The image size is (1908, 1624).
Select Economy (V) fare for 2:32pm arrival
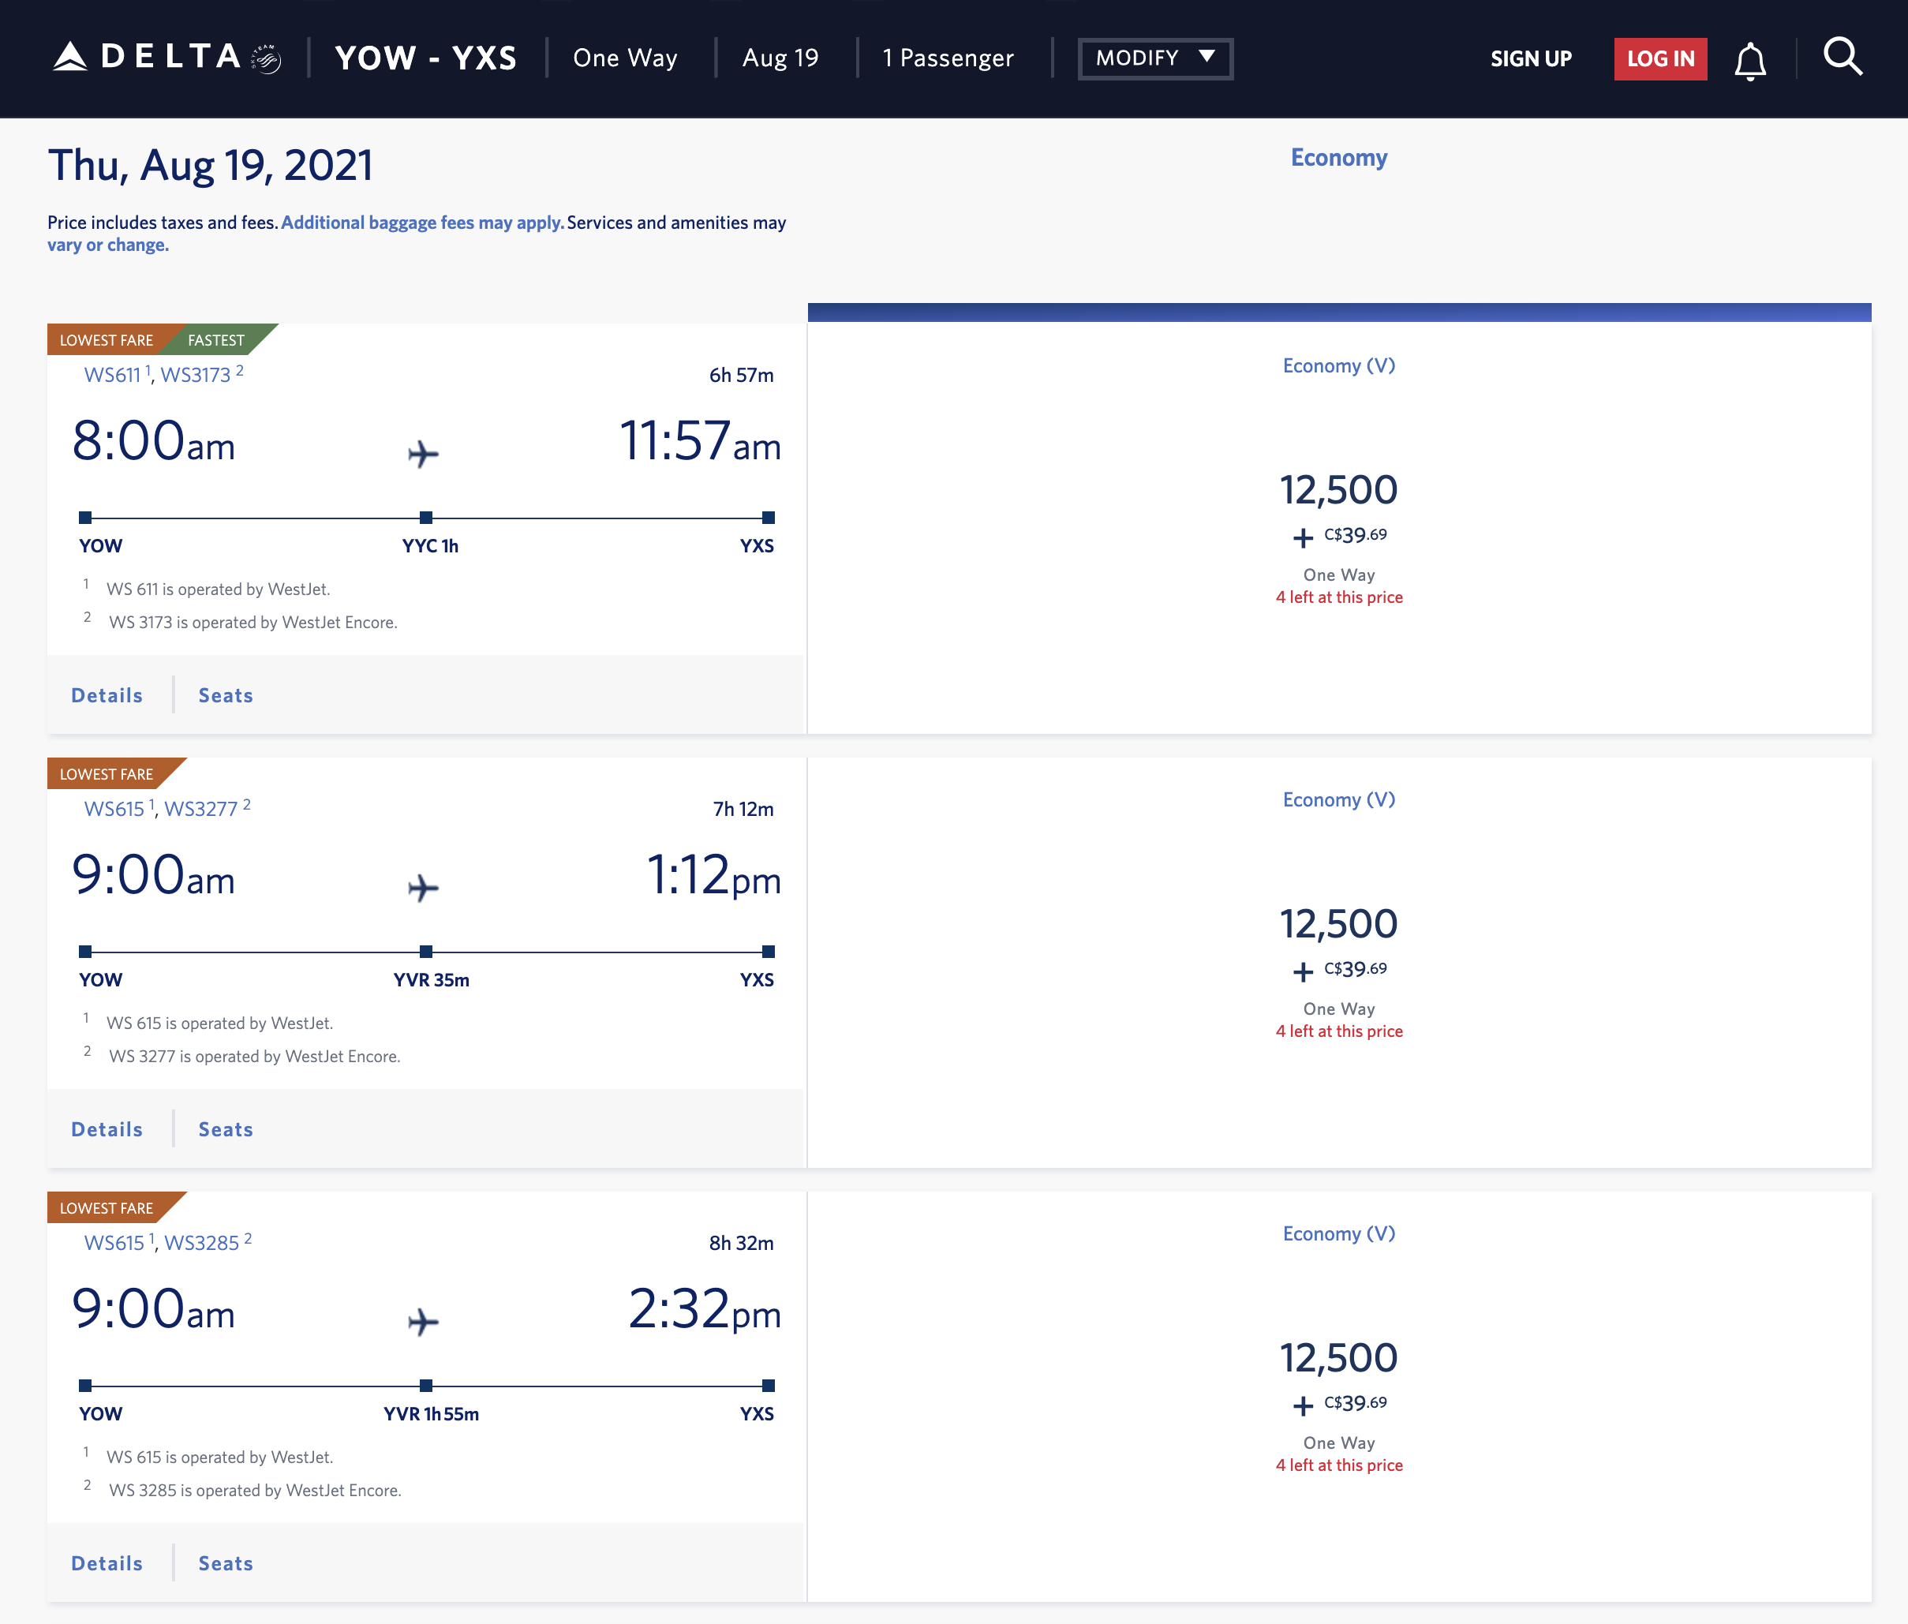pos(1338,1233)
